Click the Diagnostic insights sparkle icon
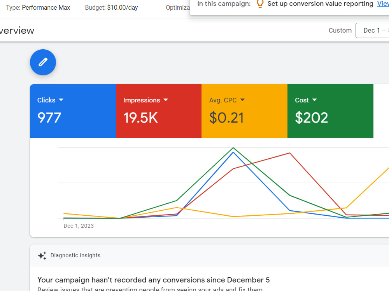The image size is (389, 291). [x=42, y=255]
